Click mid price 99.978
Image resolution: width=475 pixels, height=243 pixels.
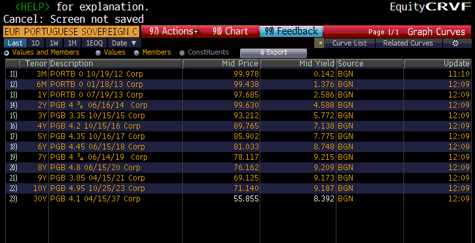[x=247, y=74]
